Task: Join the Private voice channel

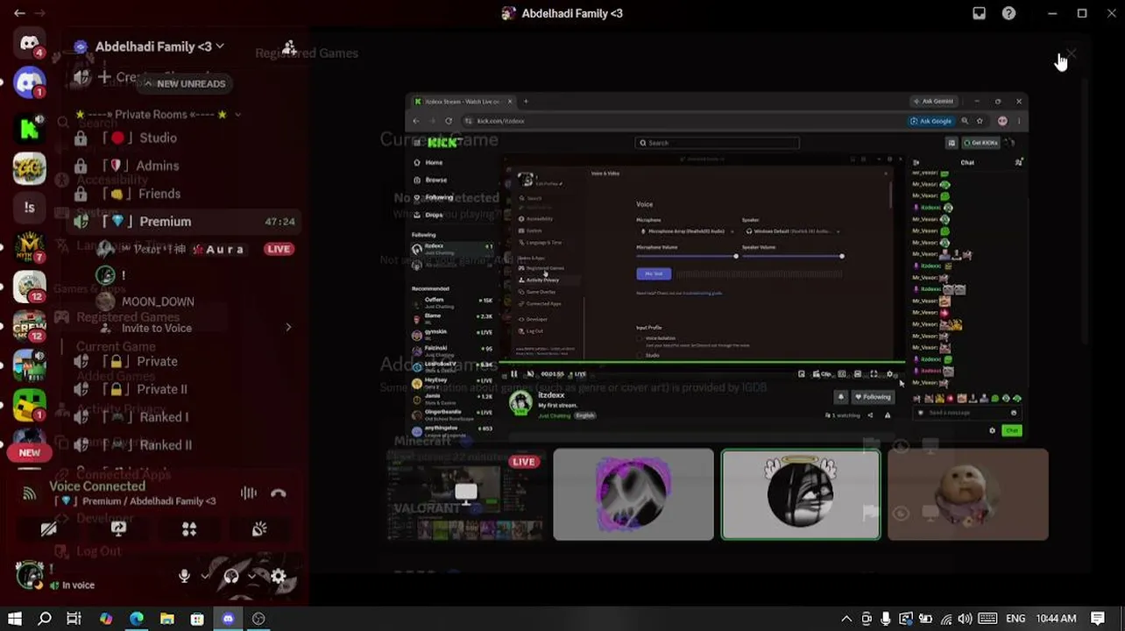Action: (184, 361)
